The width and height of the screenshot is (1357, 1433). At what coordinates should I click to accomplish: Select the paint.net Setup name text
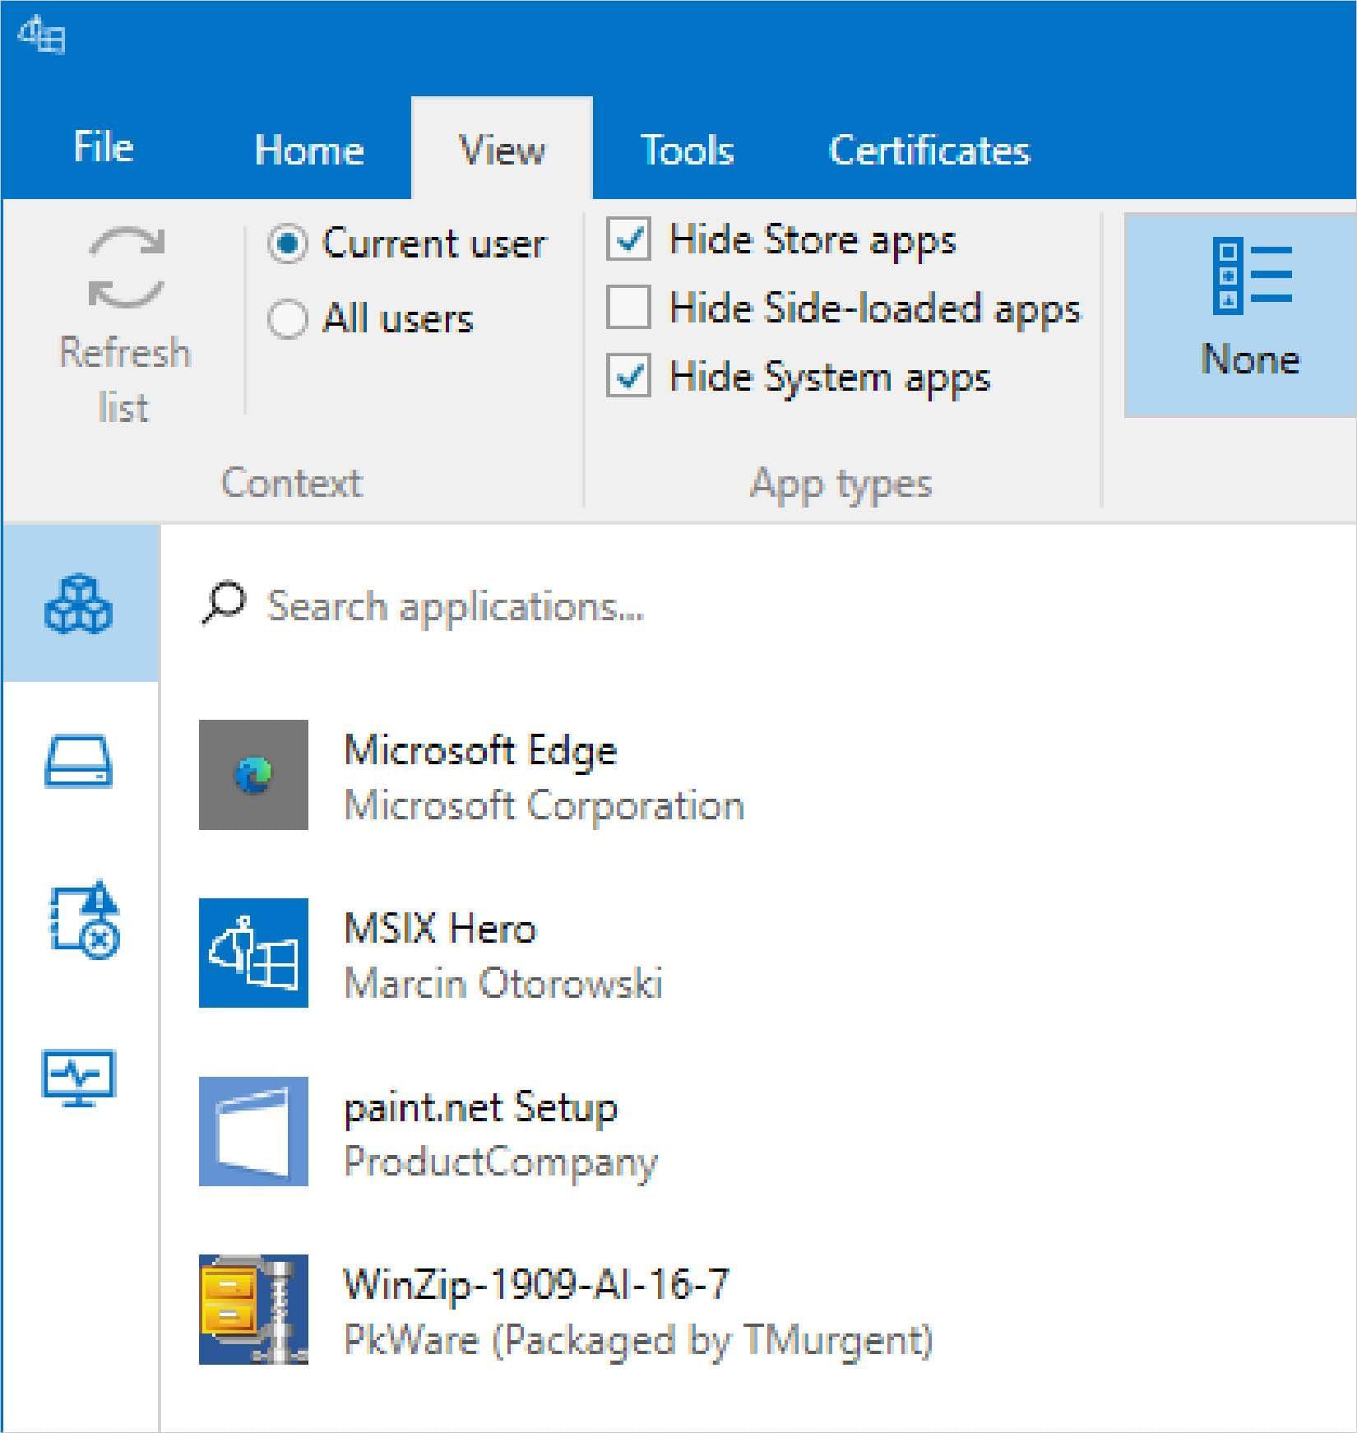click(480, 1107)
